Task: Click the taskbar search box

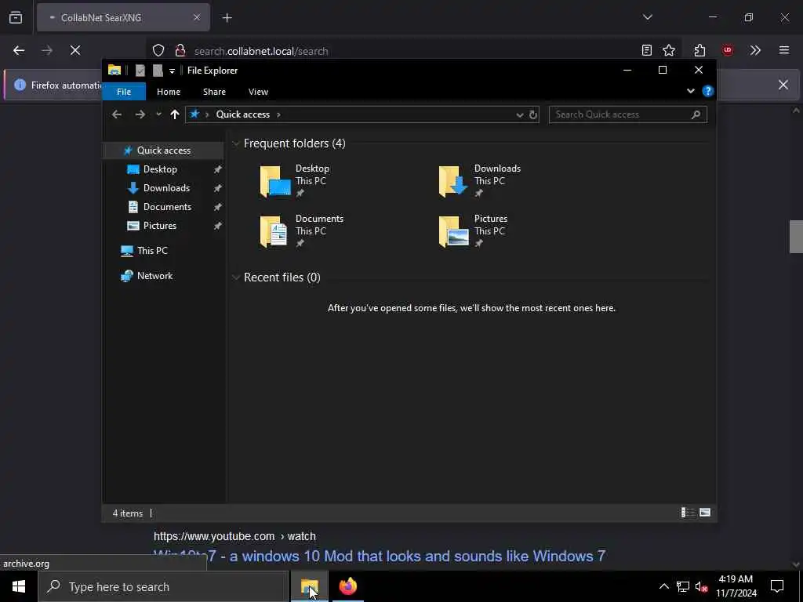Action: coord(163,586)
